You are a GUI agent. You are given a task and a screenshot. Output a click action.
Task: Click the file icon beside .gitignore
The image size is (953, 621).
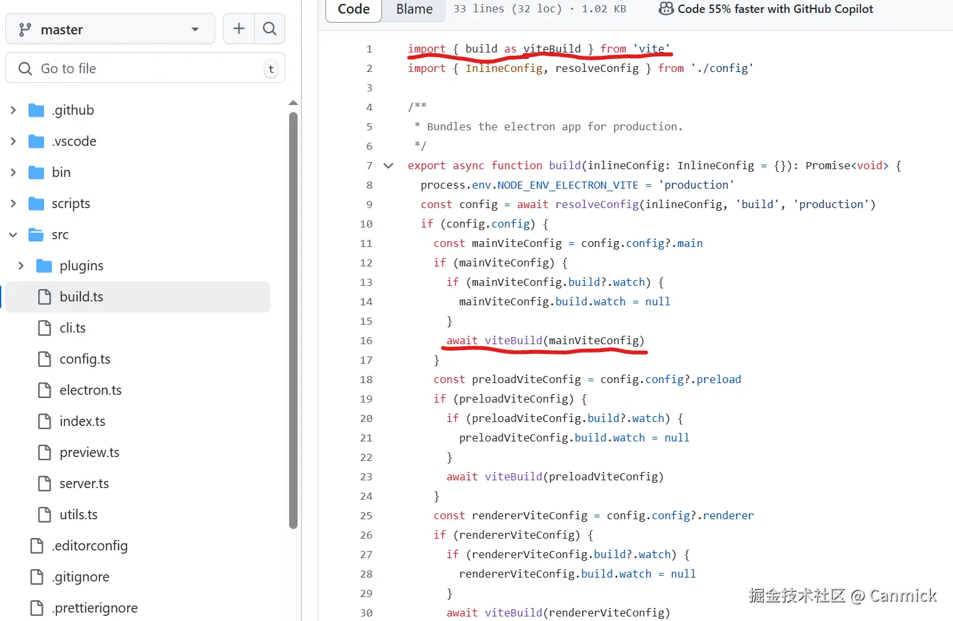37,577
